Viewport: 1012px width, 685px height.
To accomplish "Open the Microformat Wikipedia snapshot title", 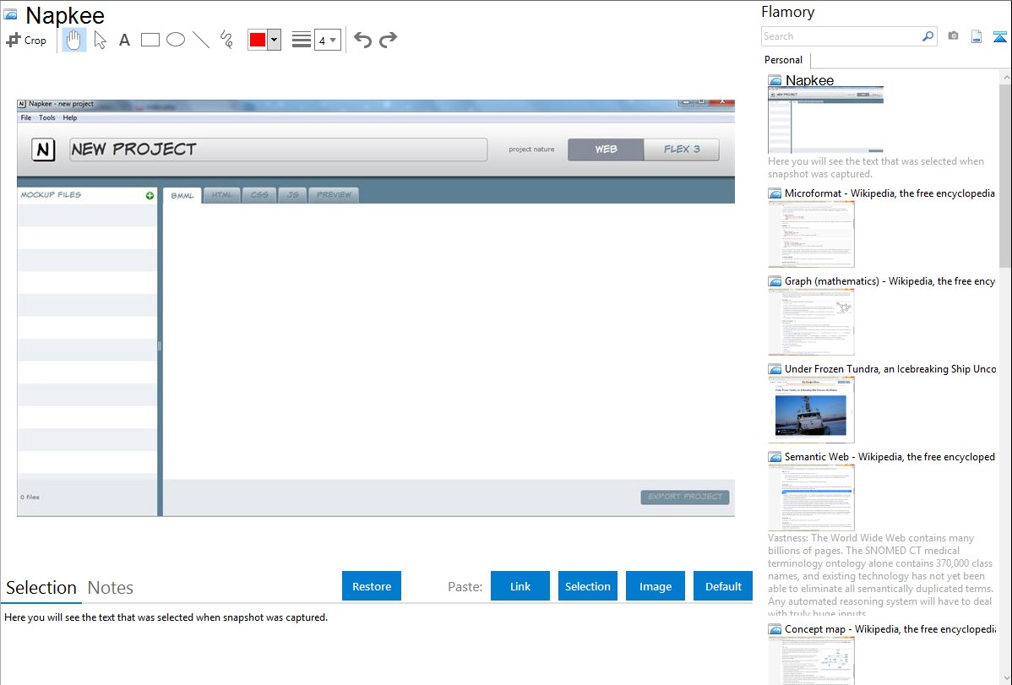I will pyautogui.click(x=890, y=193).
